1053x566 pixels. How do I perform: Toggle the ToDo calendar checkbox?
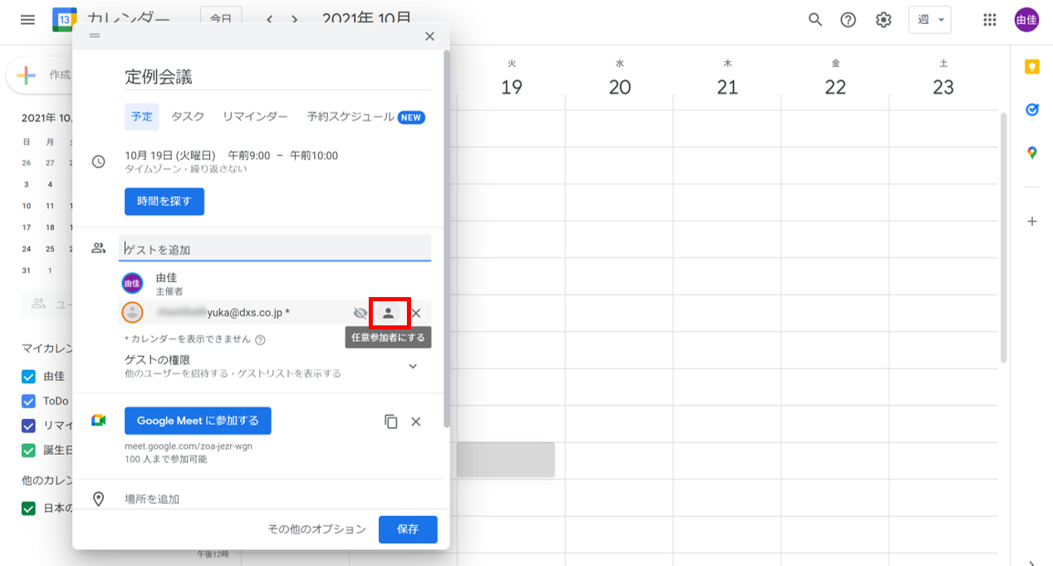click(28, 401)
